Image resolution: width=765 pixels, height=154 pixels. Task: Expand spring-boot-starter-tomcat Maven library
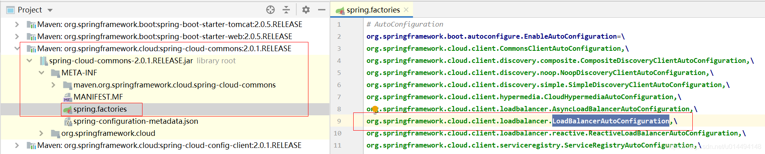[x=17, y=25]
